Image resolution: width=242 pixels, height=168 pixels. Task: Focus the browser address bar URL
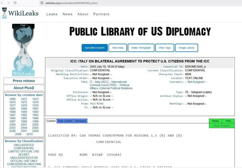71,3
